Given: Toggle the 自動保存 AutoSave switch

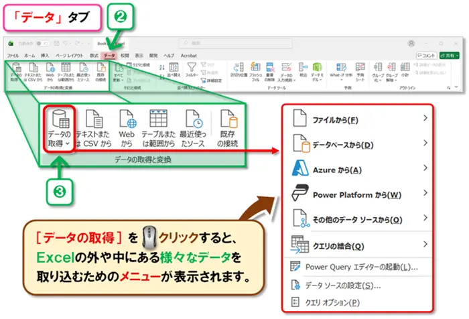Looking at the screenshot, I should coord(43,44).
